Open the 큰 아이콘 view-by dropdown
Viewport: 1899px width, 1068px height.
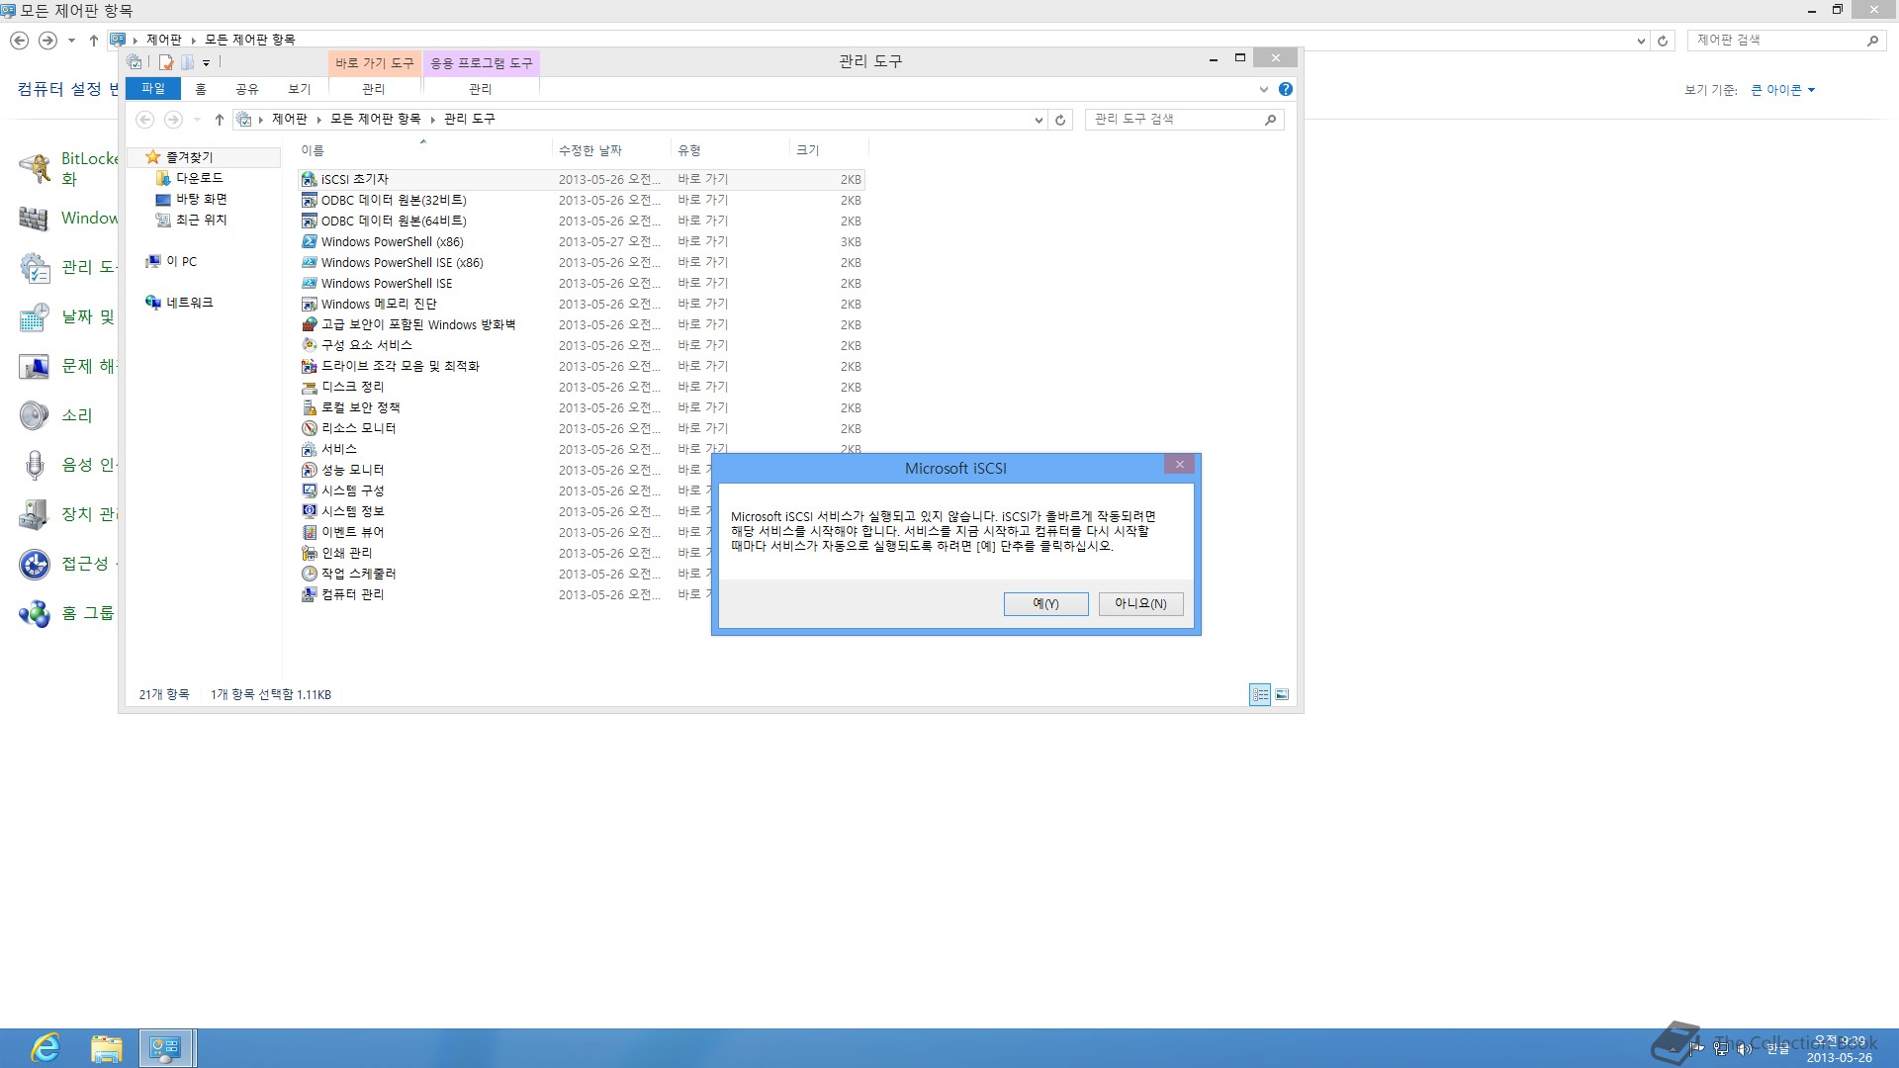click(1782, 90)
